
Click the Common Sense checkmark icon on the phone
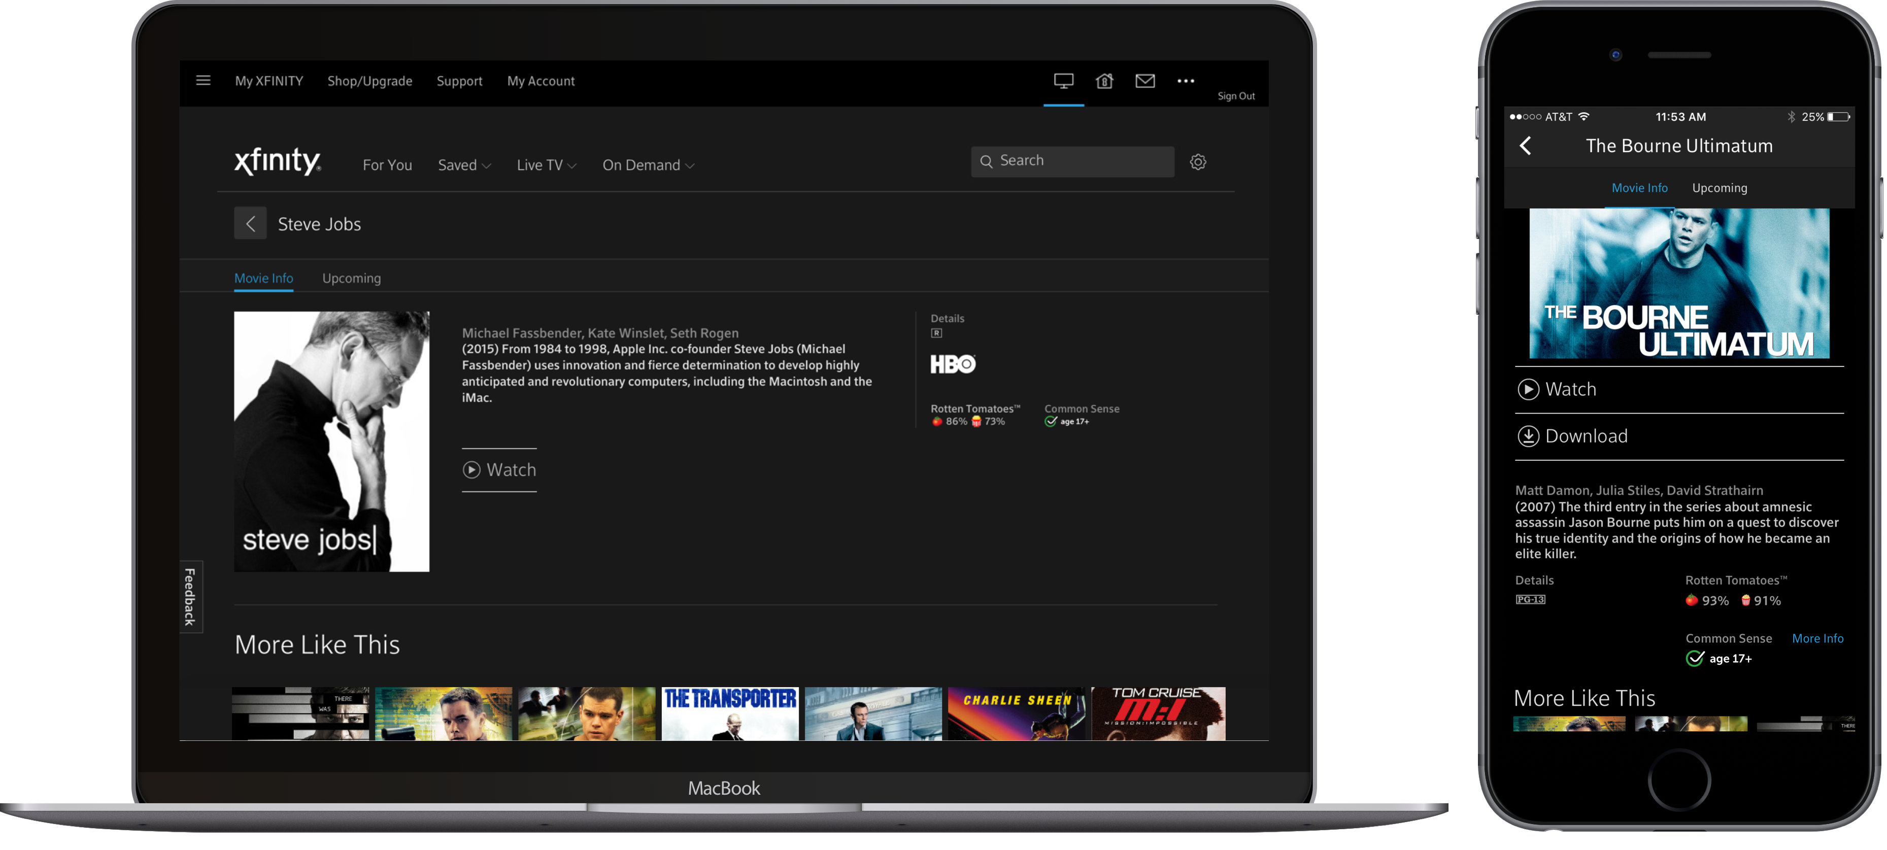[1694, 658]
